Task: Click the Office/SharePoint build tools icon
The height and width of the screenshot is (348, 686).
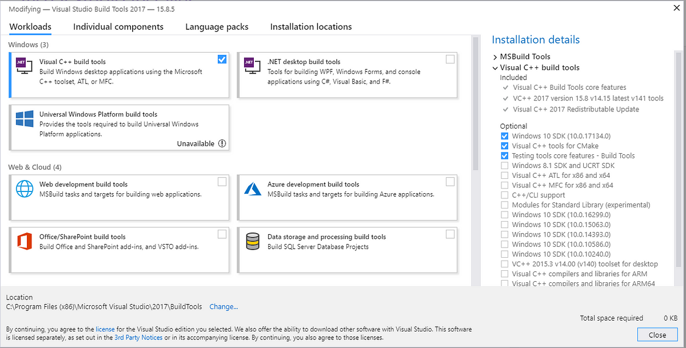Action: (24, 241)
